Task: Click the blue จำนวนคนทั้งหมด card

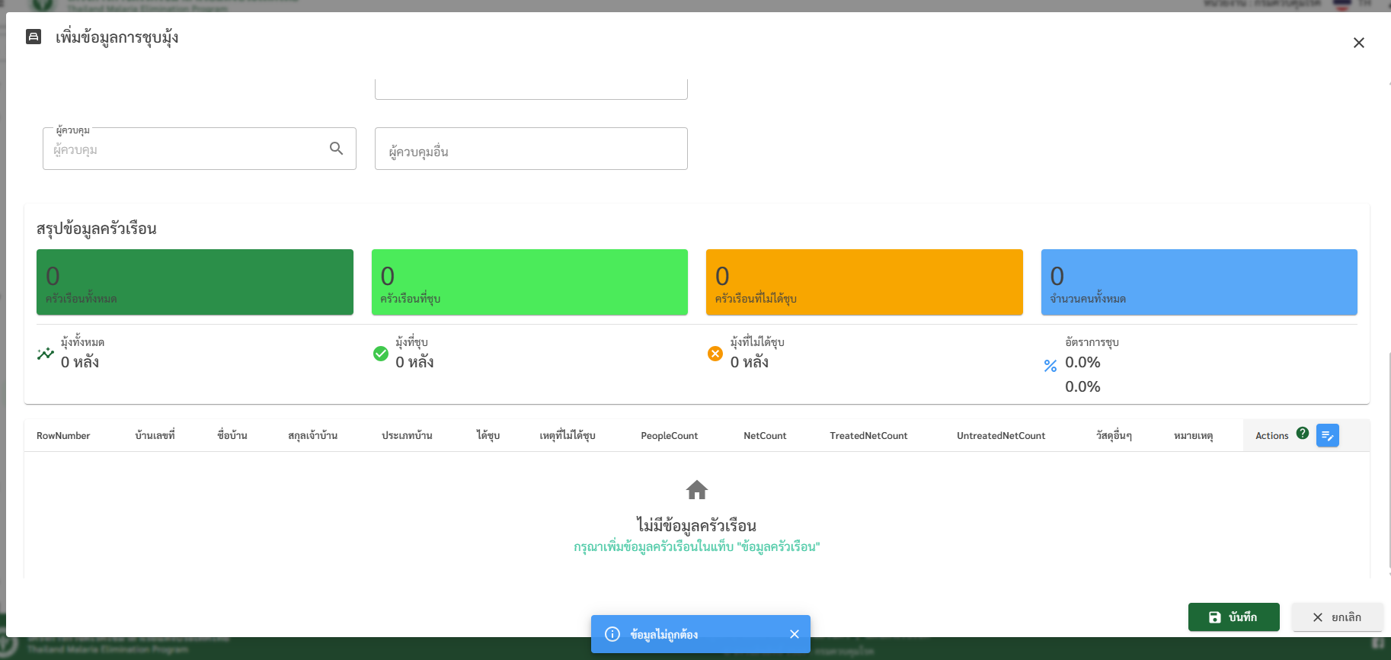Action: point(1198,282)
